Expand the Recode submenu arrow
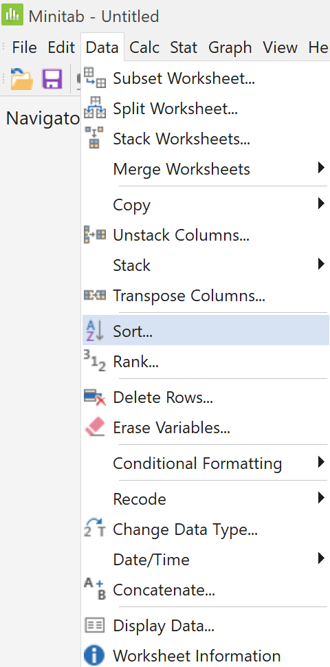Image resolution: width=330 pixels, height=667 pixels. (x=322, y=498)
